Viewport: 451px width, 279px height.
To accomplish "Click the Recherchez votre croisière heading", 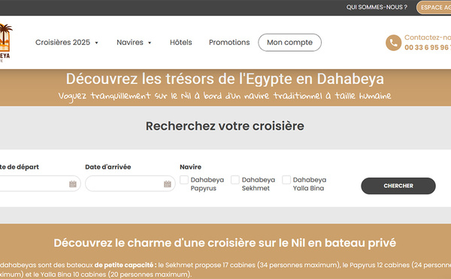I will coord(225,126).
